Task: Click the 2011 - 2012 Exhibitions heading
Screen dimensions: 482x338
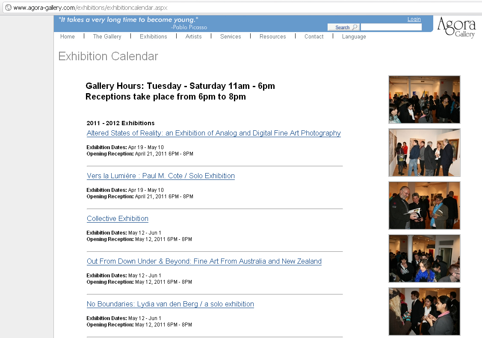Action: 121,123
